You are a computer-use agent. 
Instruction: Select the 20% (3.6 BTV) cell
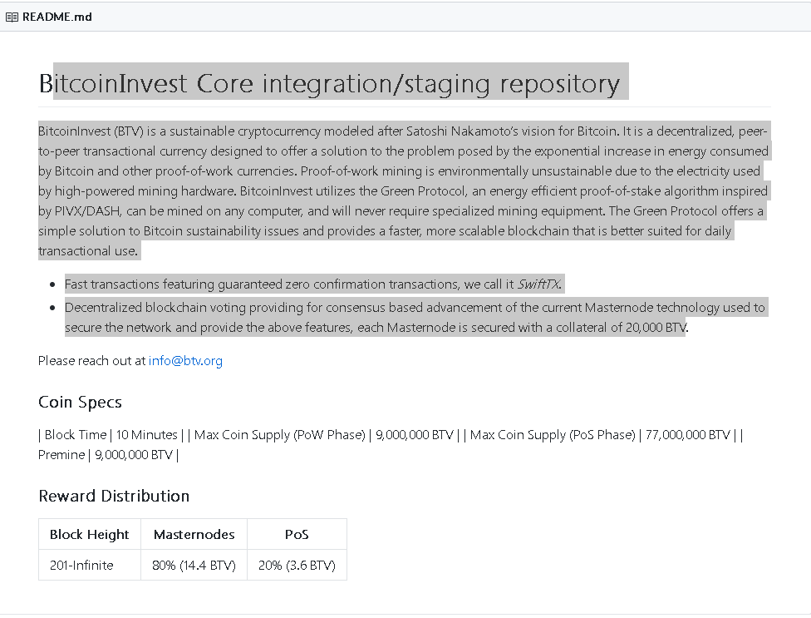[297, 566]
